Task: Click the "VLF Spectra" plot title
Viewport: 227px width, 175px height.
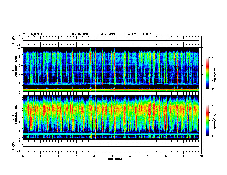Action: click(32, 34)
